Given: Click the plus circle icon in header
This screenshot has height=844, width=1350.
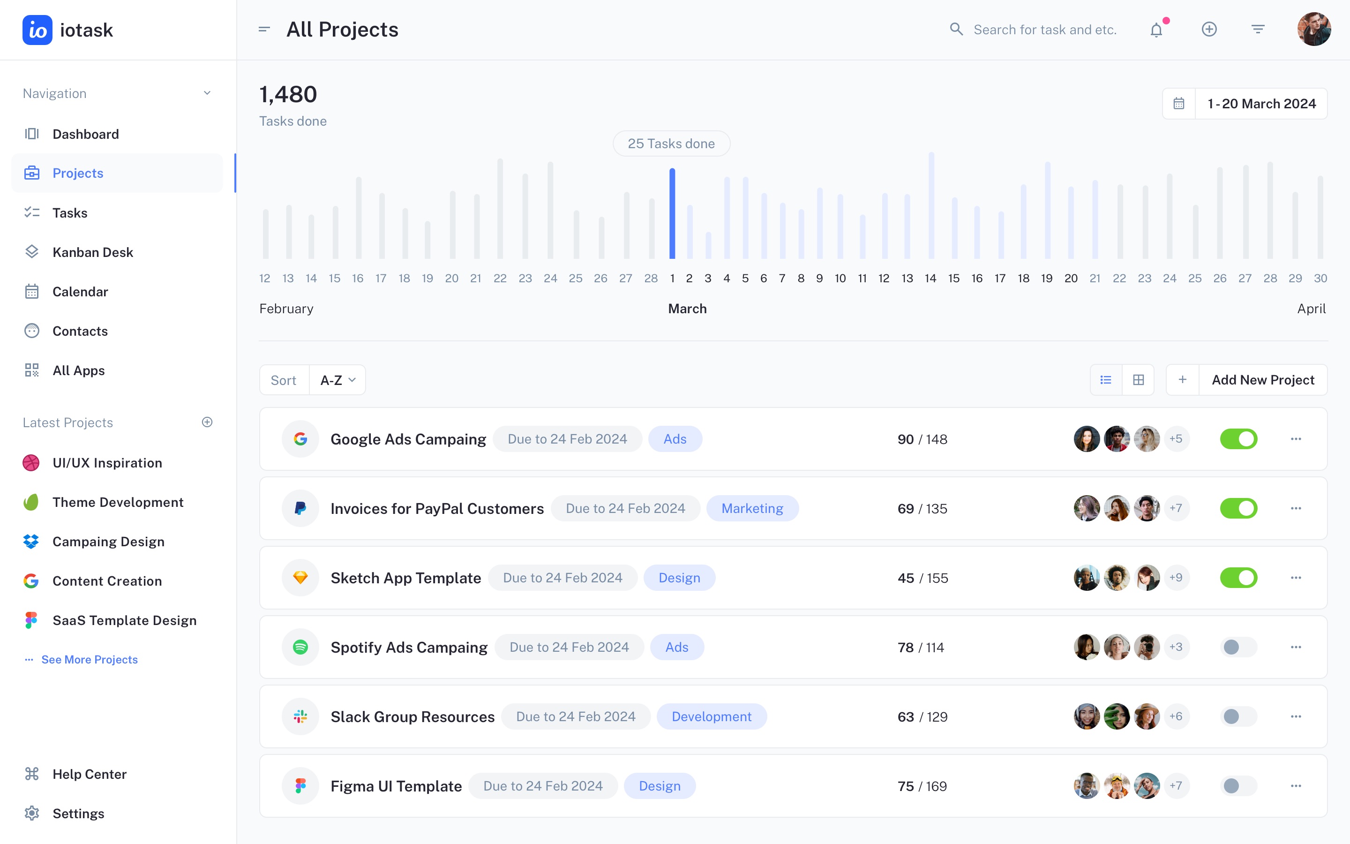Looking at the screenshot, I should point(1209,30).
